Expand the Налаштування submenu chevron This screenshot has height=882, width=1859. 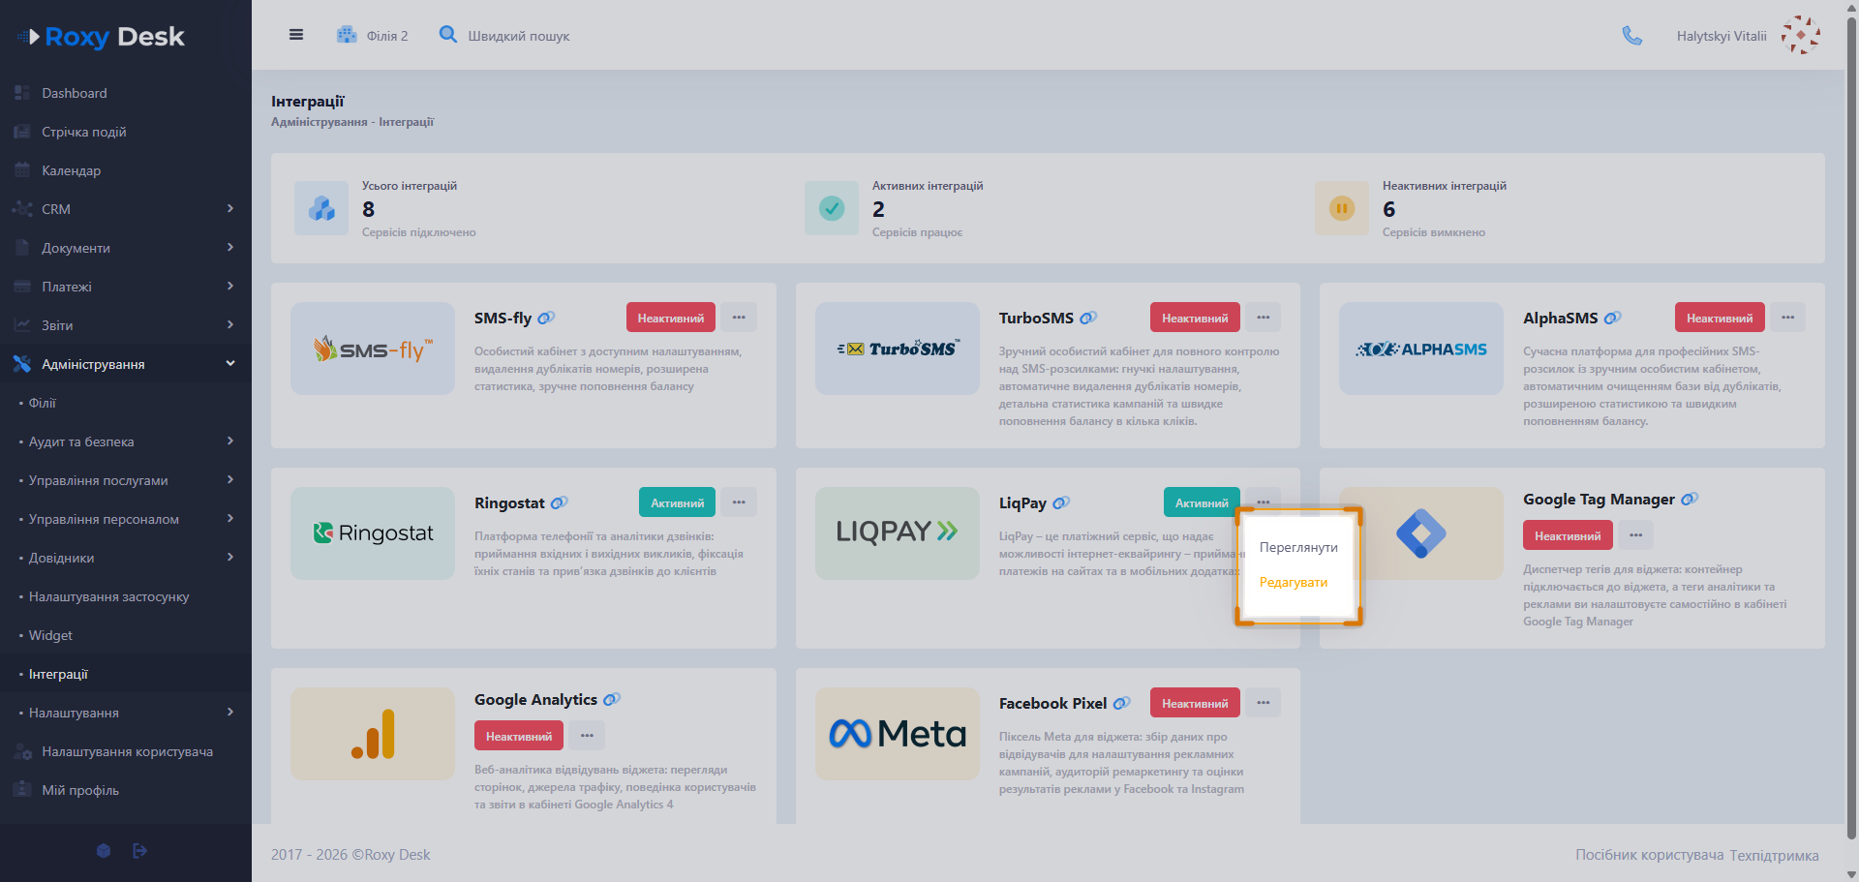point(230,712)
